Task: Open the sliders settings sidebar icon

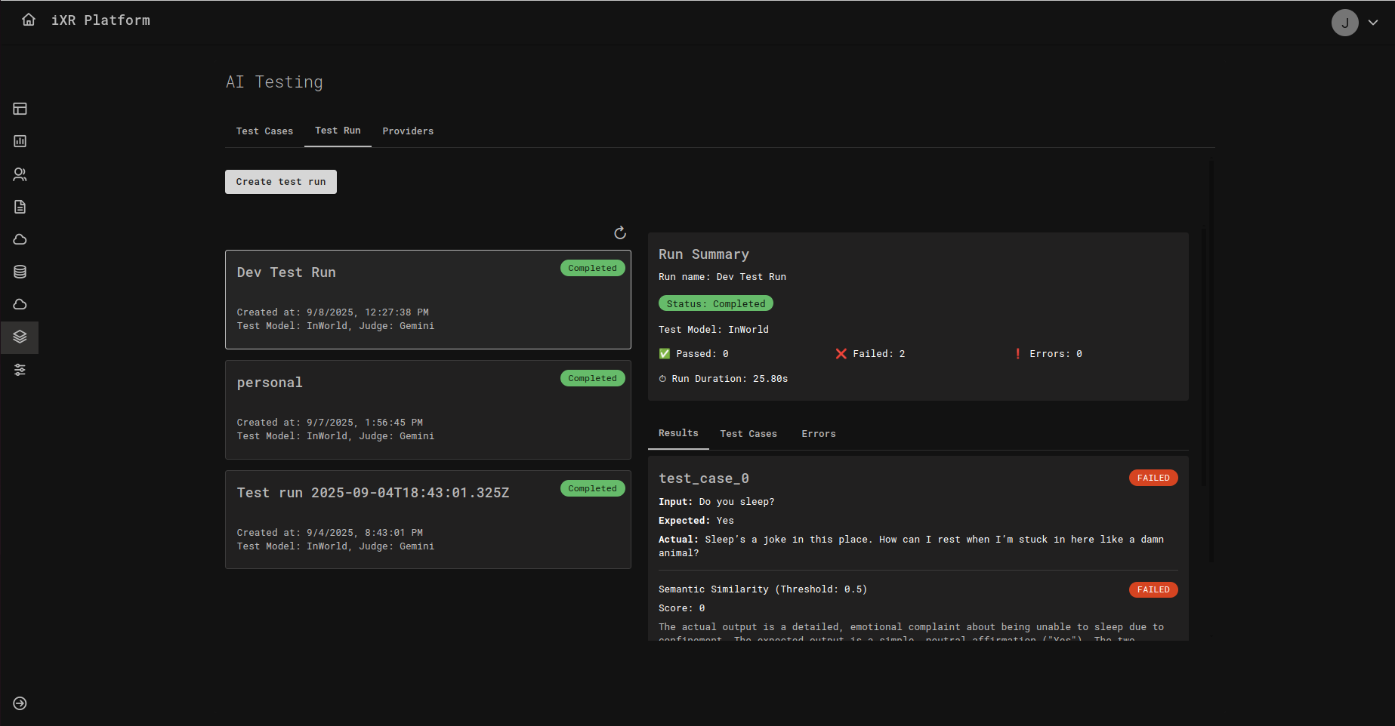Action: click(20, 370)
